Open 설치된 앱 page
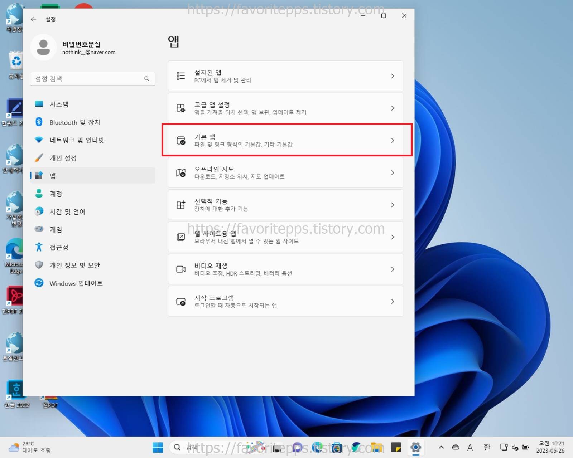 (x=286, y=76)
